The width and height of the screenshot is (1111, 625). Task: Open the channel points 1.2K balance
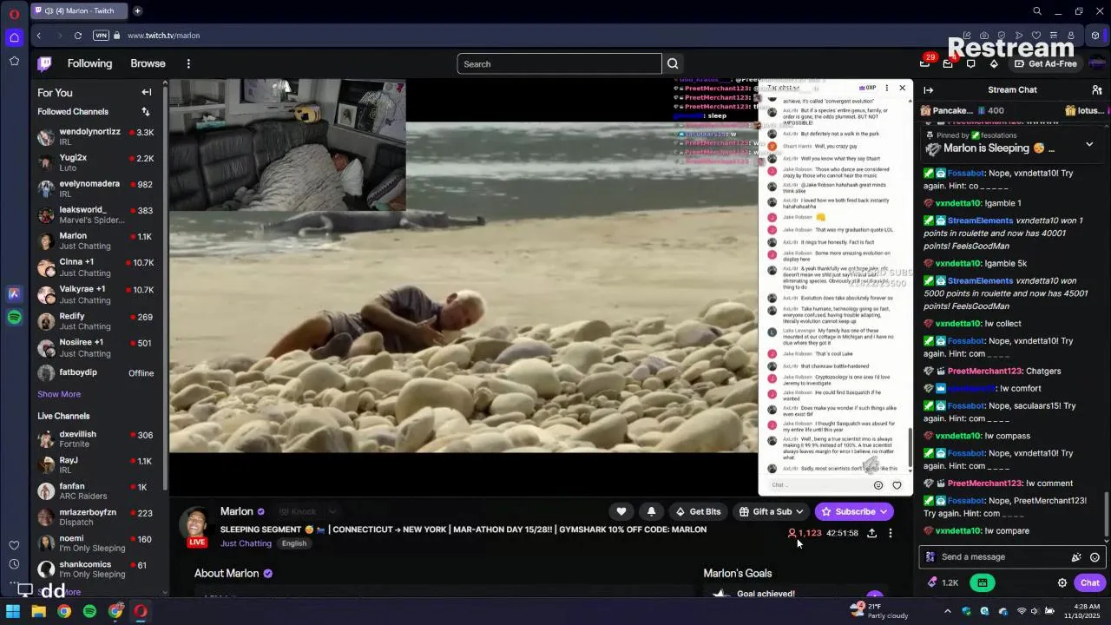943,582
